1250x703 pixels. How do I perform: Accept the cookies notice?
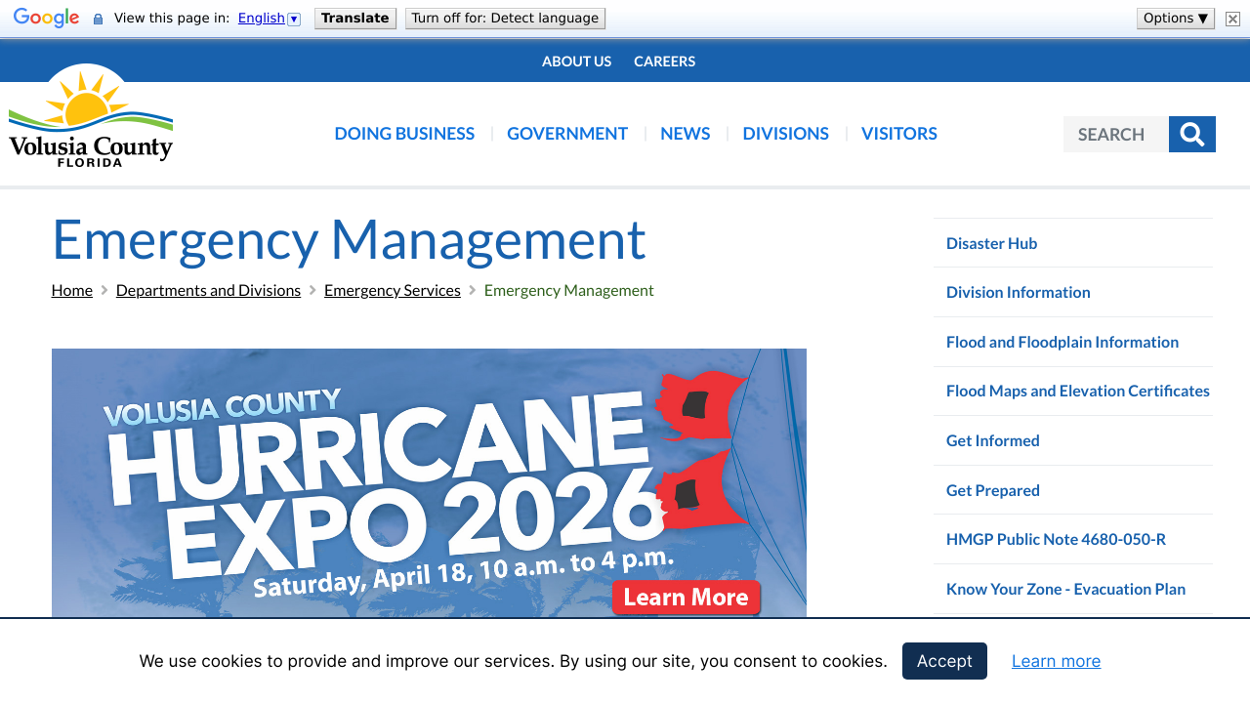pos(944,661)
